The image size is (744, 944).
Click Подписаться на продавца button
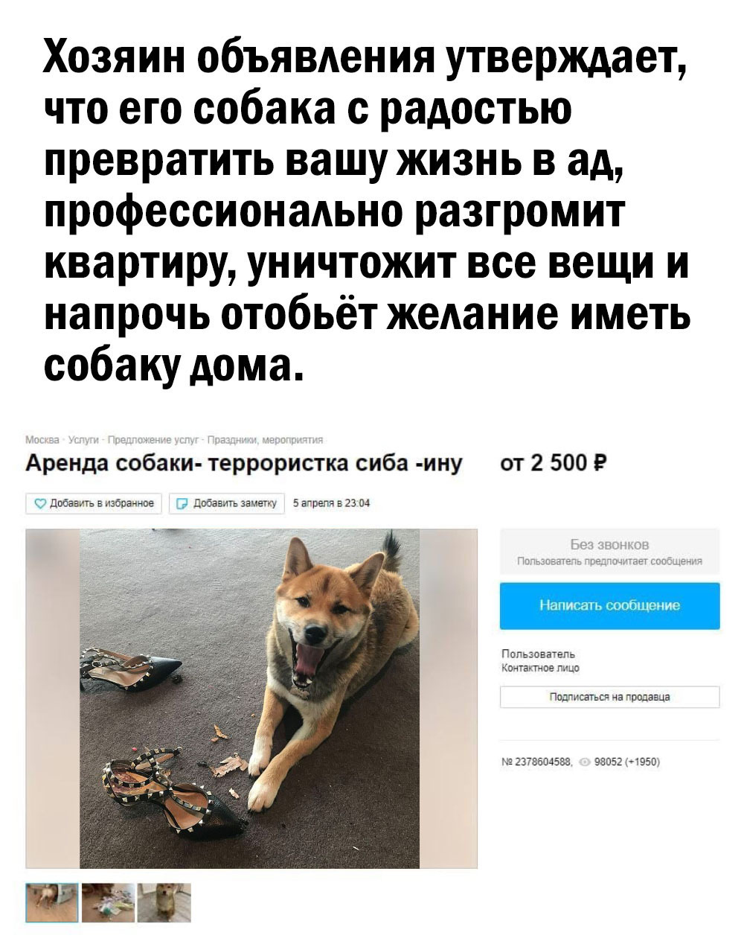click(609, 697)
